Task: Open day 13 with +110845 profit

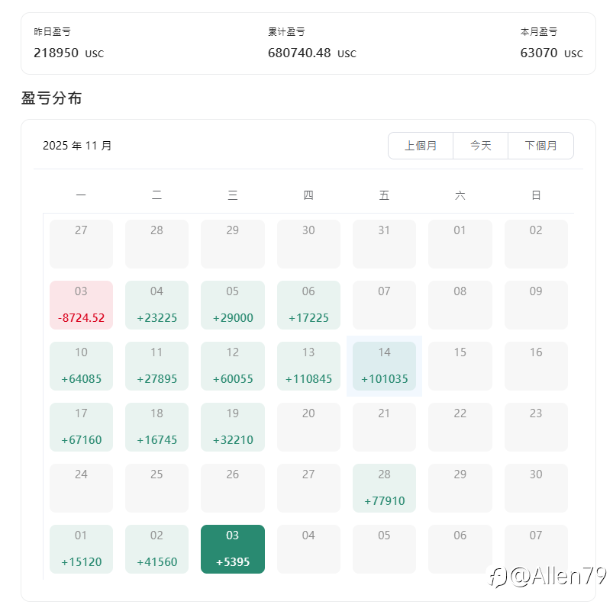Action: [308, 366]
